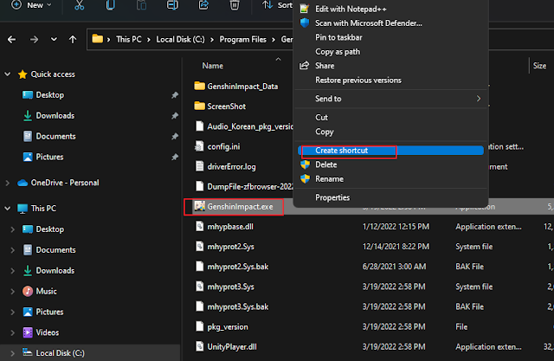Click folder icon in address bar
Screen dimensions: 554x361
pyautogui.click(x=97, y=39)
